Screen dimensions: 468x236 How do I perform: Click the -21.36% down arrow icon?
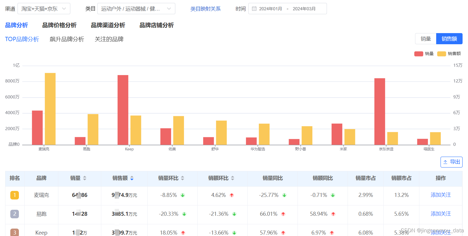coord(234,214)
